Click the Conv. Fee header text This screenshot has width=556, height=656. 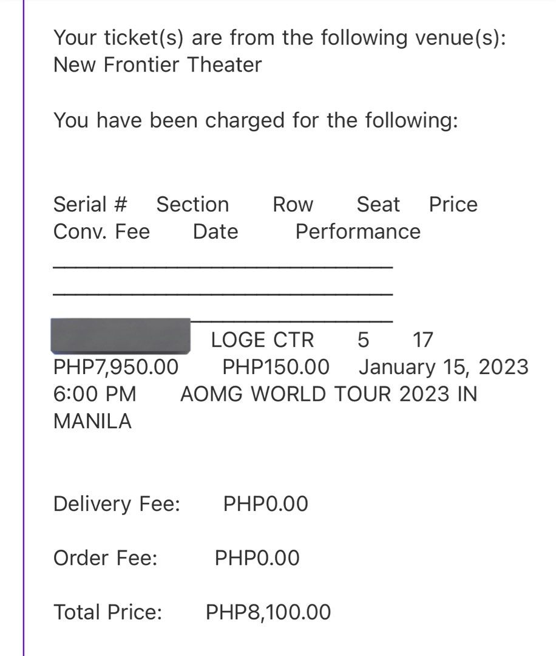pyautogui.click(x=101, y=232)
